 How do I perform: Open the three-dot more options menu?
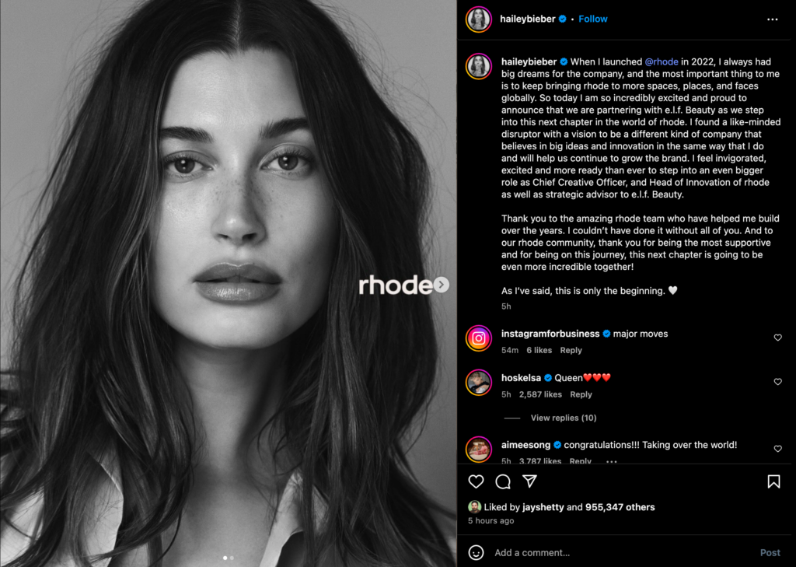pyautogui.click(x=772, y=19)
